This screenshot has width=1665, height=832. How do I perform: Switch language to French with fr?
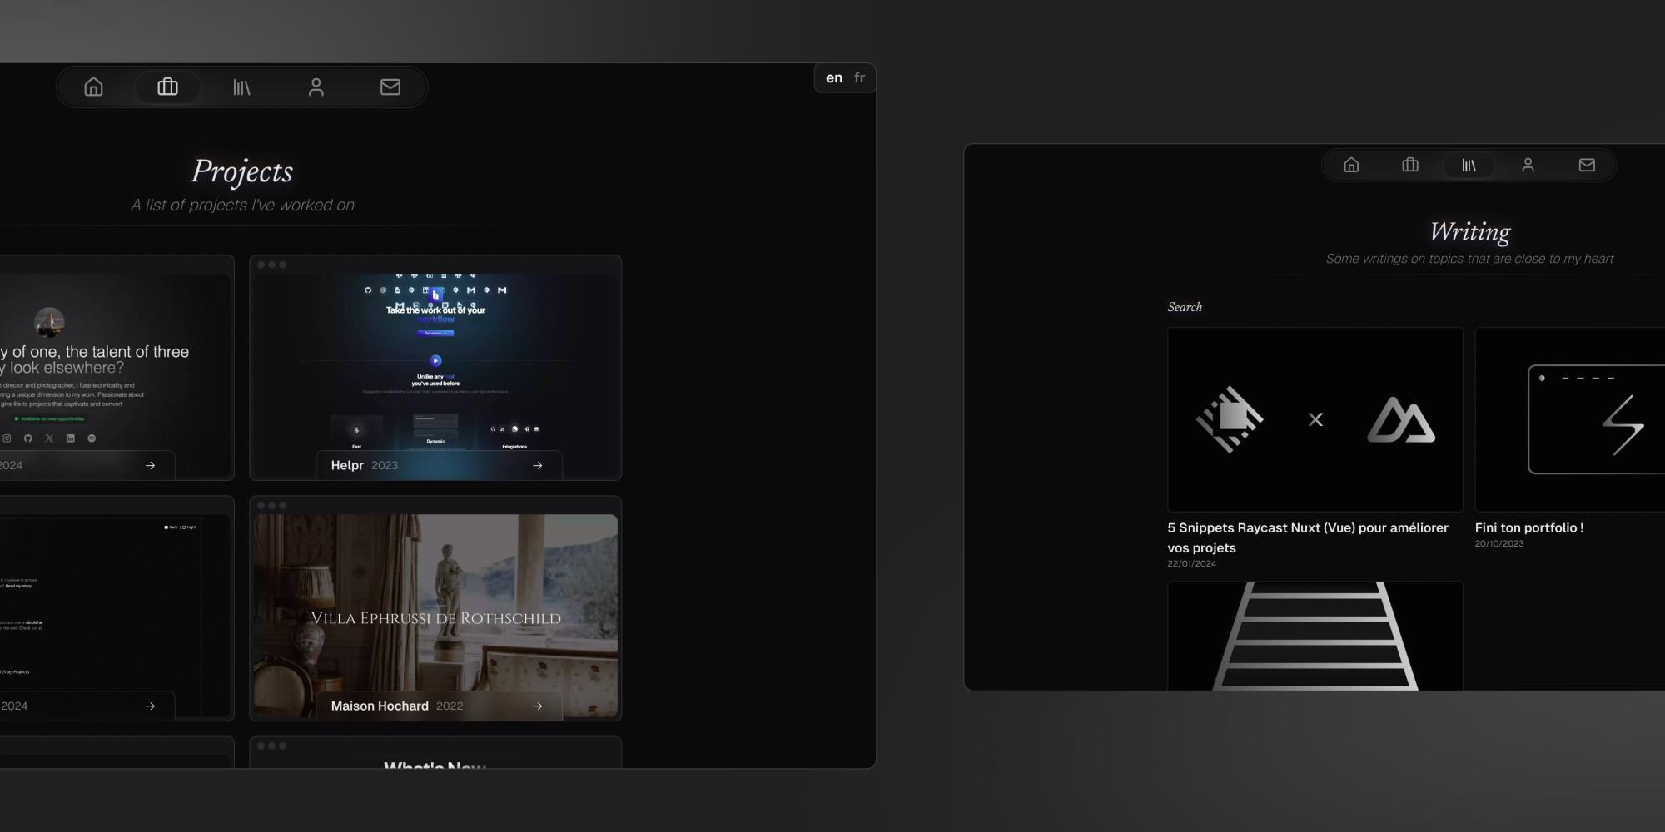860,78
